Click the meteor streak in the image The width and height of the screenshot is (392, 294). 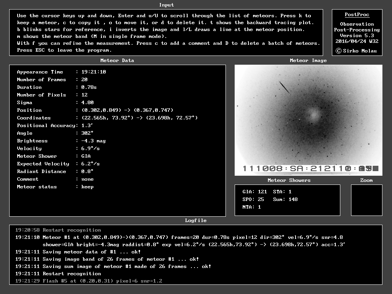[284, 87]
